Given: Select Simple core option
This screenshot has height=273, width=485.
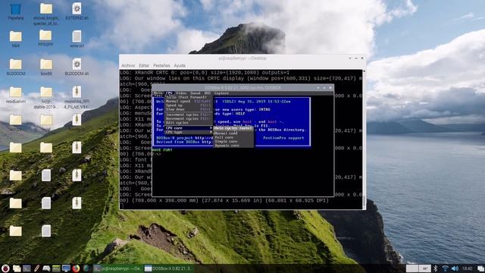Looking at the screenshot, I should point(233,141).
